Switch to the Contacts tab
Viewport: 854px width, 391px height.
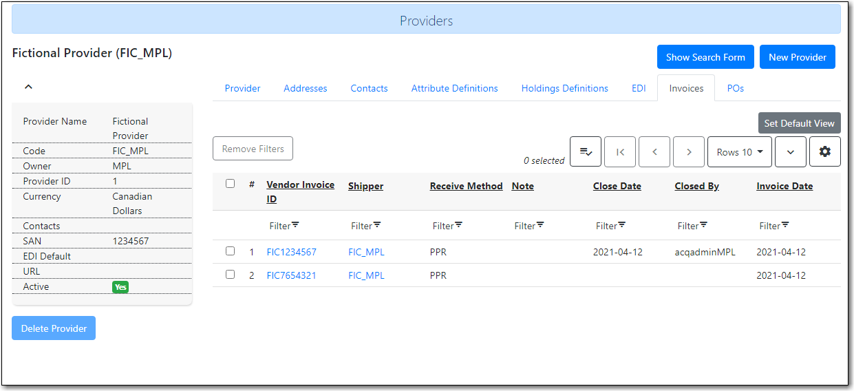pos(369,88)
